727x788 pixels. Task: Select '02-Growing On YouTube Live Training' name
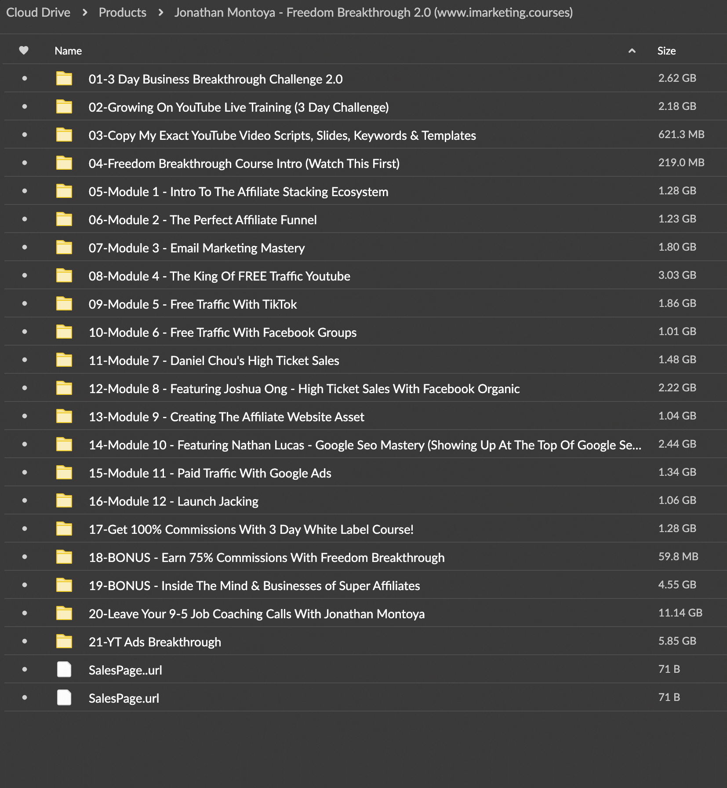click(x=239, y=107)
